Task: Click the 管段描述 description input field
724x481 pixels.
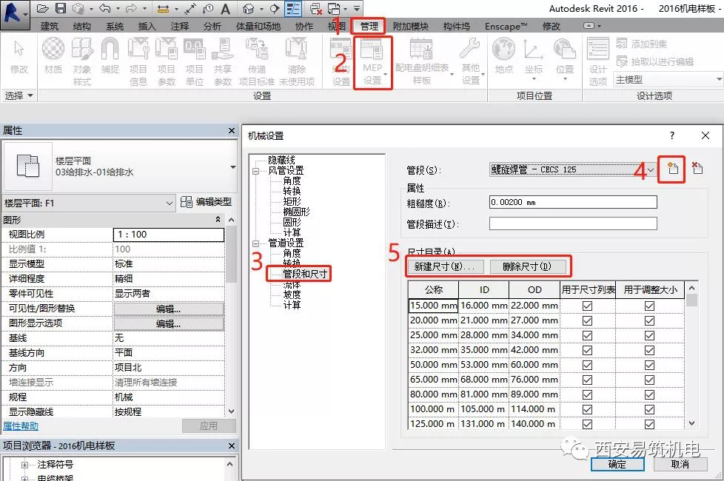Action: coord(573,224)
